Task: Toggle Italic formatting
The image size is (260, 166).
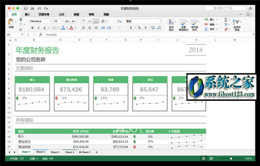Action: pyautogui.click(x=39, y=28)
